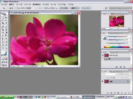133x99 pixels.
Task: Select the Type tool
Action: tap(6, 39)
